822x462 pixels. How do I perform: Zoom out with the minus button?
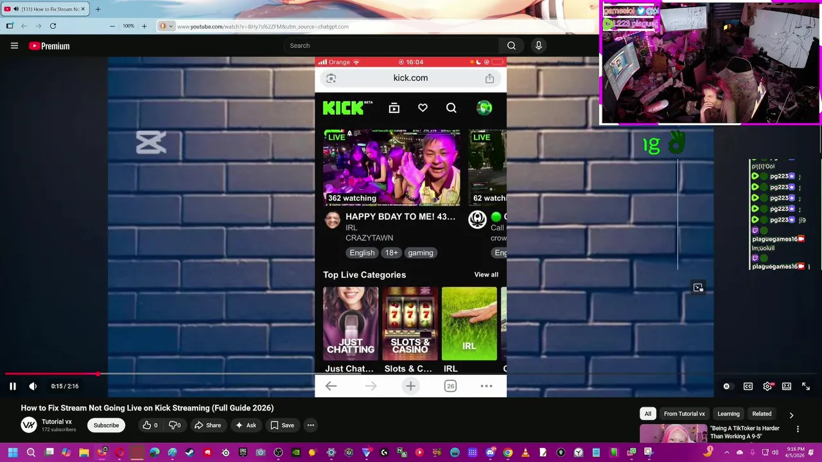(x=112, y=26)
